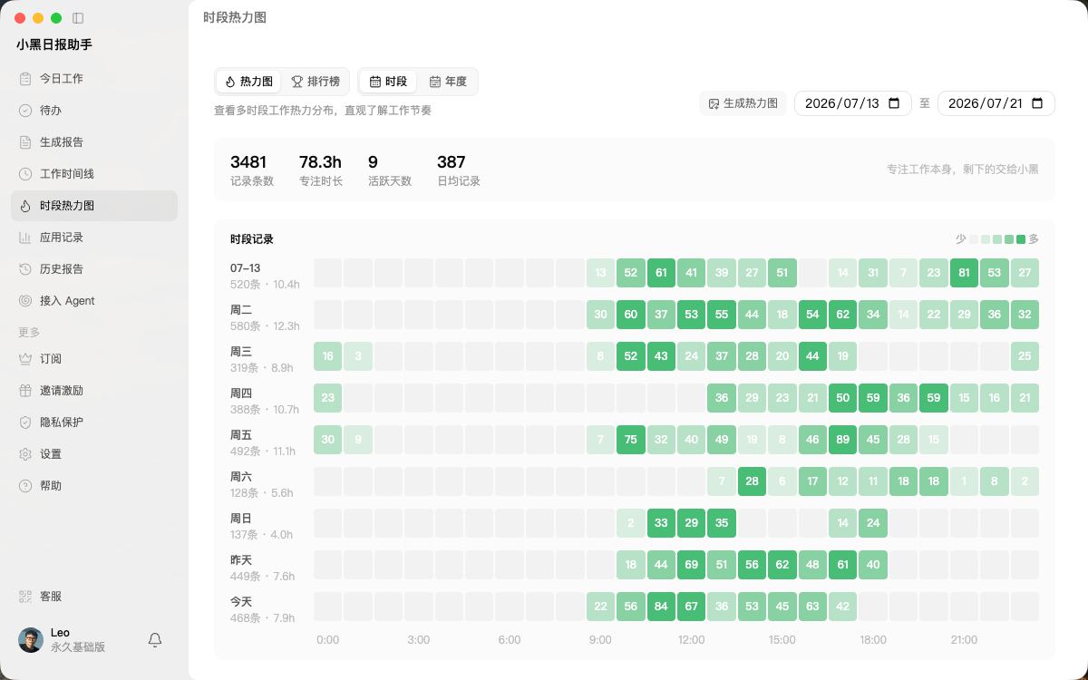Viewport: 1088px width, 680px height.
Task: Open 今日工作 clipboard icon in sidebar
Action: pyautogui.click(x=25, y=79)
